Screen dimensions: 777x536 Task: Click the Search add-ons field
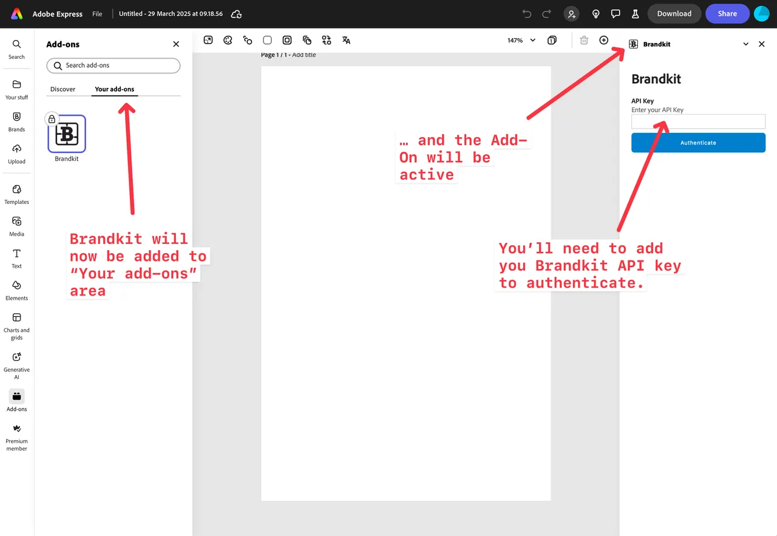click(x=114, y=66)
